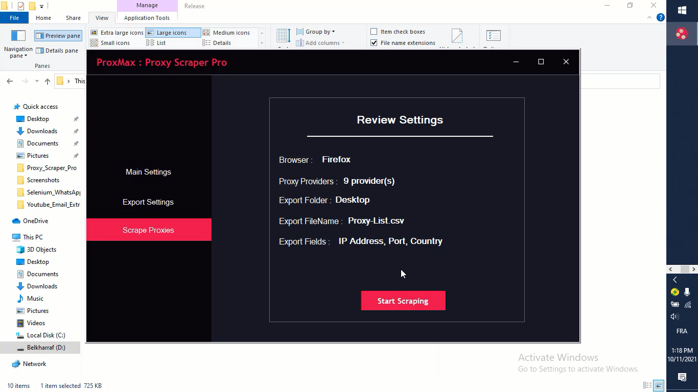
Task: Click the ProxMax taskbar app icon
Action: point(682,34)
